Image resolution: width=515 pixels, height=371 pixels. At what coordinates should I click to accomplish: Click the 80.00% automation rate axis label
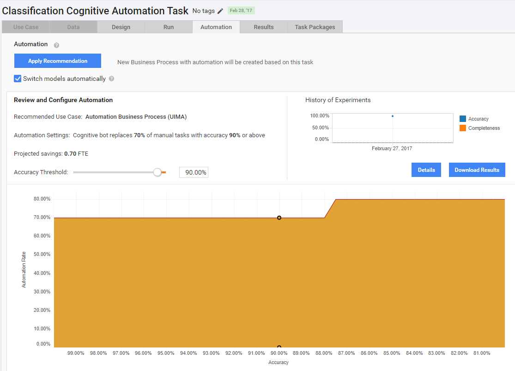click(42, 199)
